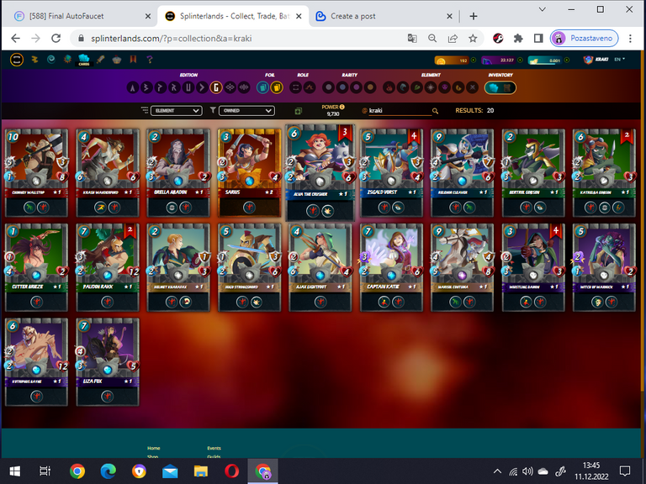Open the Sarius gold card
The width and height of the screenshot is (646, 484).
(249, 173)
